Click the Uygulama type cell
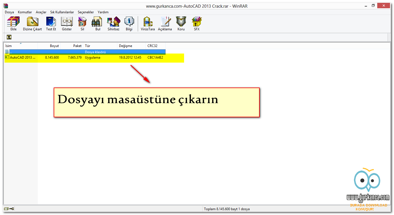394x215 pixels. (x=93, y=58)
